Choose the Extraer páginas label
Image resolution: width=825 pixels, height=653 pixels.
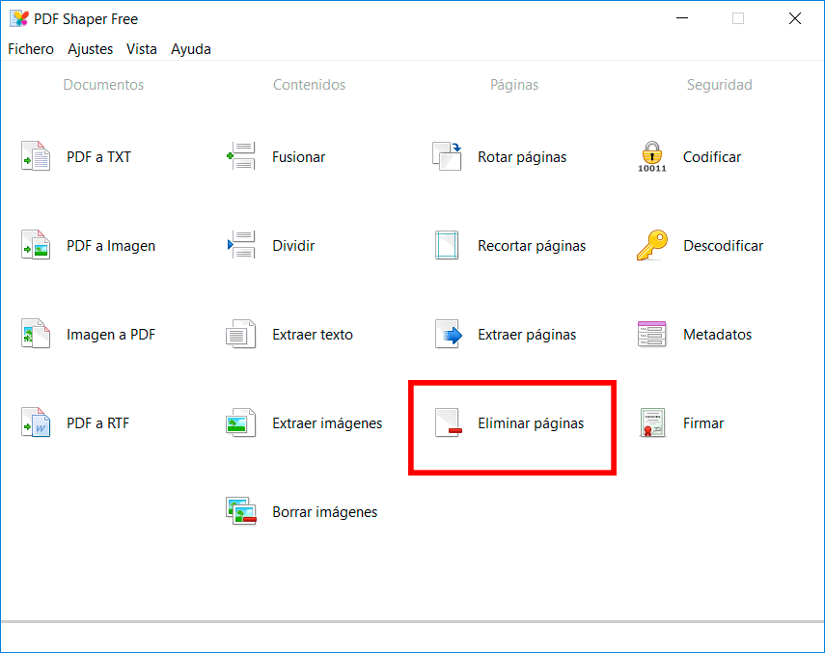[x=527, y=335]
